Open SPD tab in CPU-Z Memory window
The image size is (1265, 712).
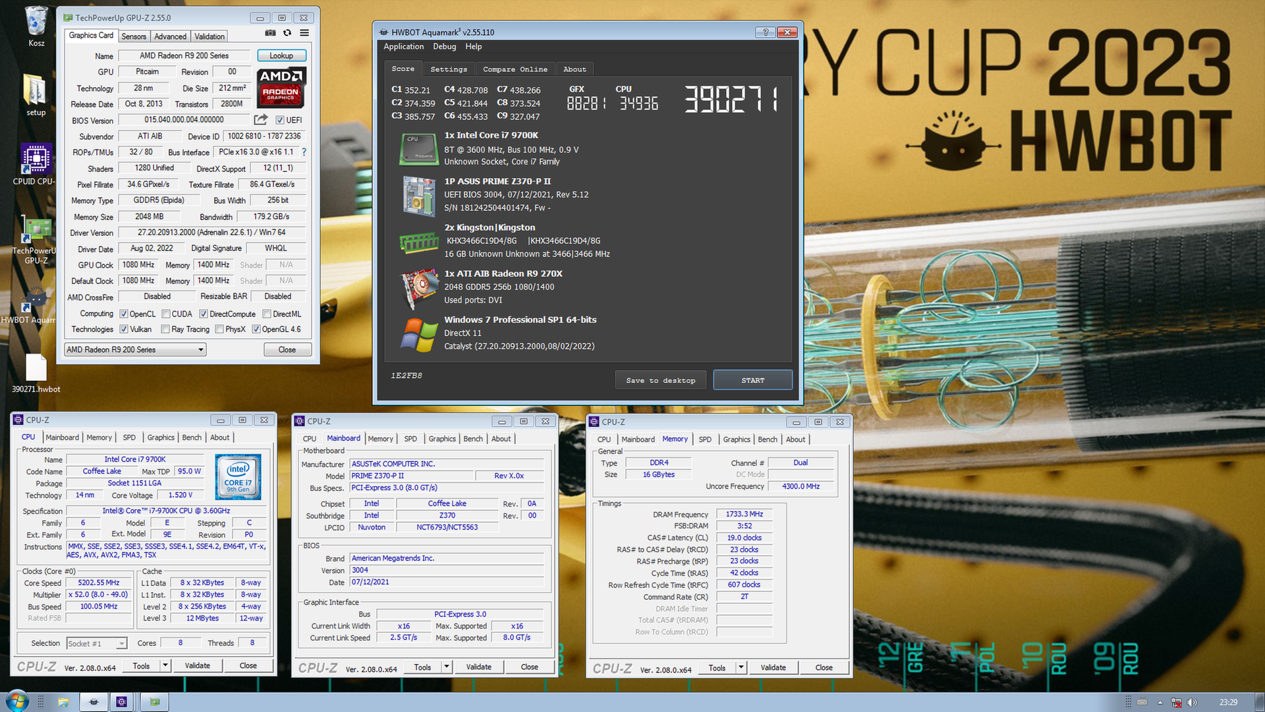tap(705, 439)
